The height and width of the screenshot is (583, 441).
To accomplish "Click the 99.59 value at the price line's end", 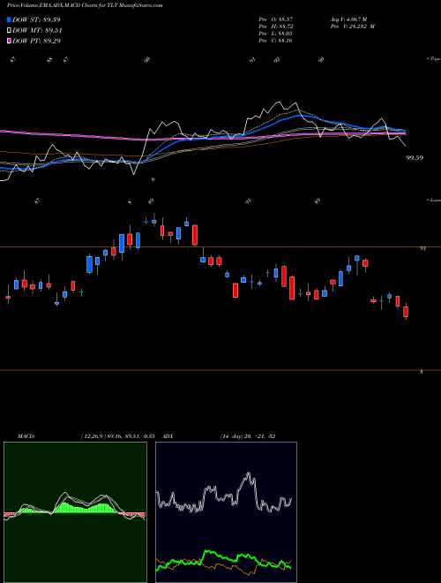I will pos(415,157).
